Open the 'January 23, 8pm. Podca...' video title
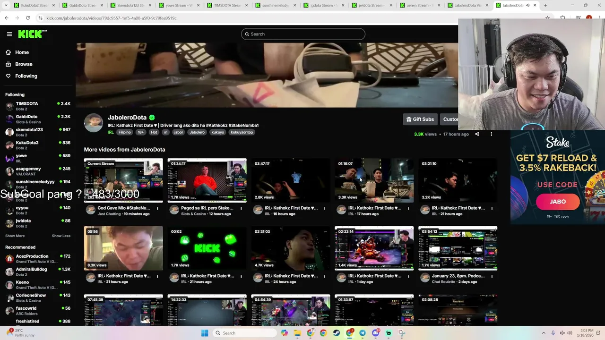Screen dimensions: 605x340 pyautogui.click(x=458, y=276)
